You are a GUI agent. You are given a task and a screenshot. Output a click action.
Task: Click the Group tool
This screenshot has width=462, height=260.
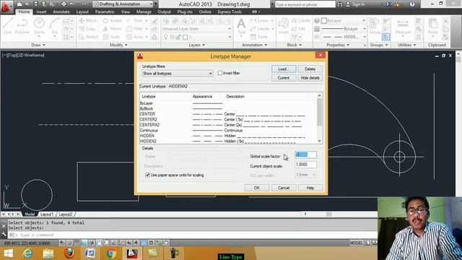(x=375, y=26)
